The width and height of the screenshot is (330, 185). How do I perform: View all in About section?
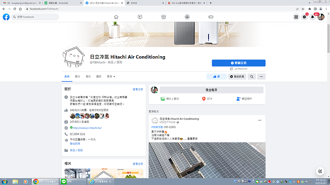point(138,90)
